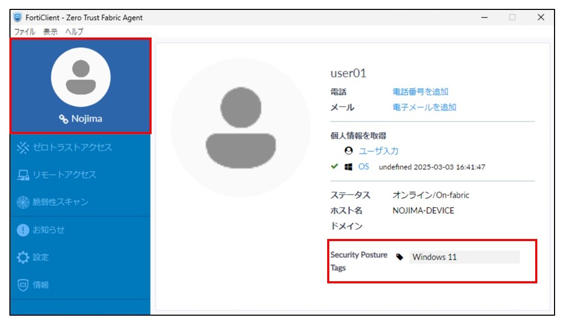The width and height of the screenshot is (565, 323).
Task: Click the NOJIMA-DEVICE hostname
Action: point(423,211)
